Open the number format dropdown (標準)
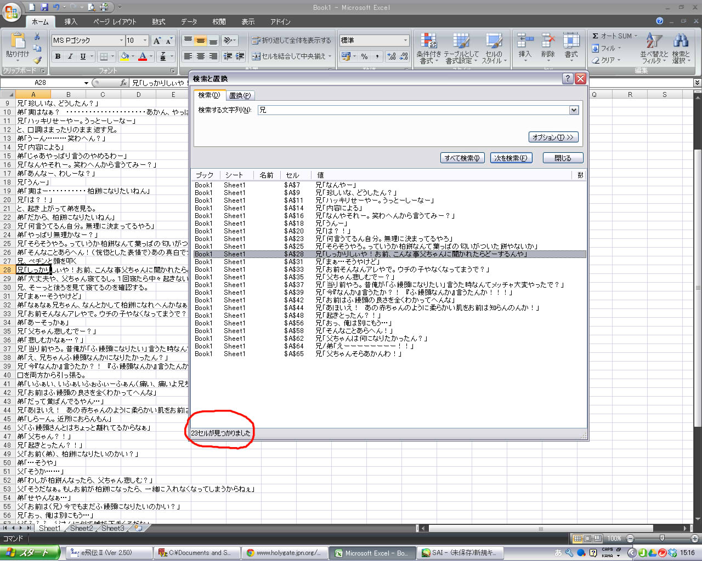702x561 pixels. point(405,41)
